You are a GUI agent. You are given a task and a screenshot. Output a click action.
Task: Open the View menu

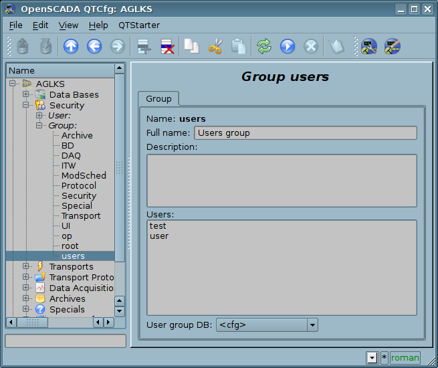click(68, 25)
